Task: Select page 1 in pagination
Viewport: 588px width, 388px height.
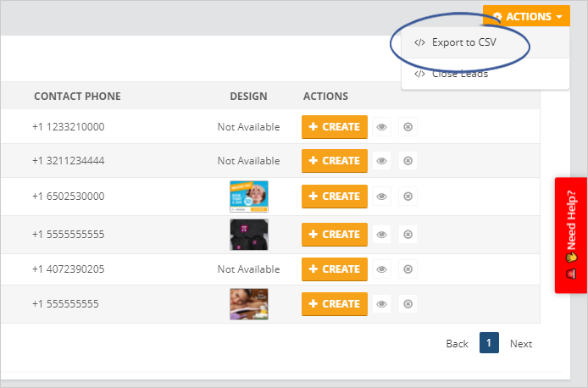Action: click(489, 343)
